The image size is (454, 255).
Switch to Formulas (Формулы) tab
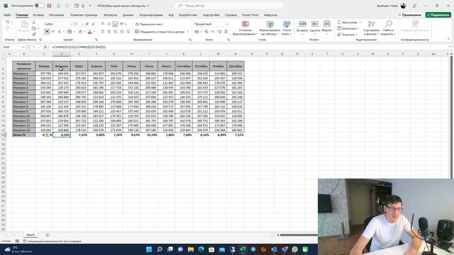click(111, 15)
